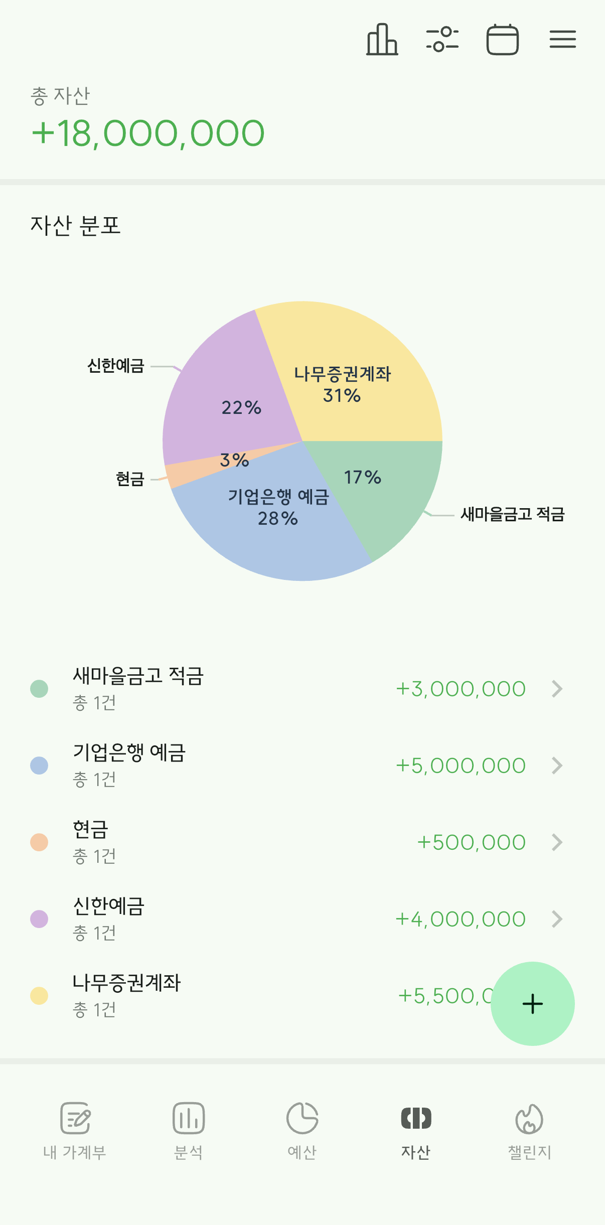
Task: Open the calendar icon in header
Action: pos(503,39)
